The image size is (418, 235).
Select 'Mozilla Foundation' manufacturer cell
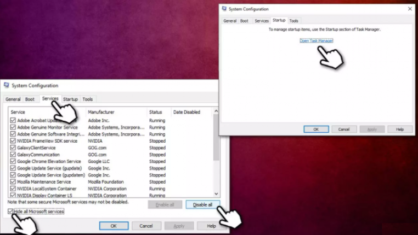tap(106, 182)
